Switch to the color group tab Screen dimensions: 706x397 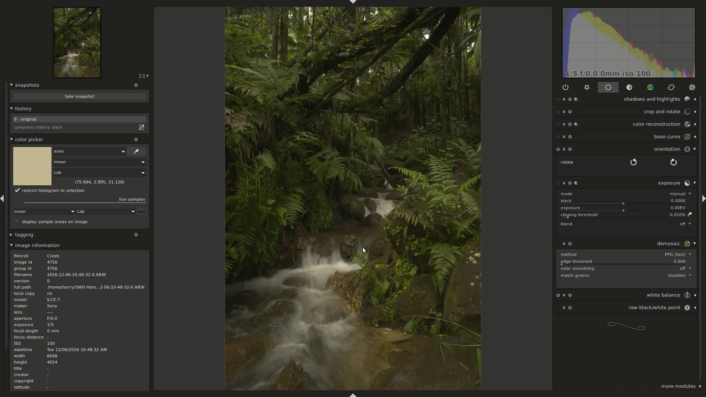pyautogui.click(x=650, y=87)
